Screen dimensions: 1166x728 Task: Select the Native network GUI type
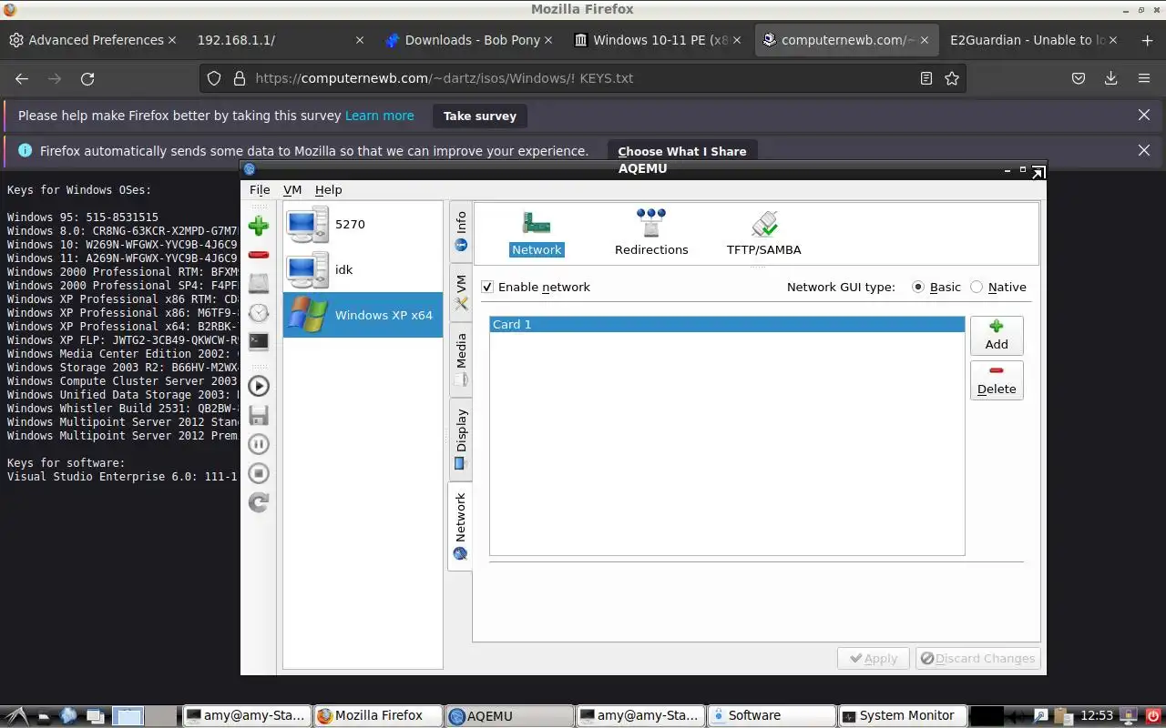tap(977, 287)
